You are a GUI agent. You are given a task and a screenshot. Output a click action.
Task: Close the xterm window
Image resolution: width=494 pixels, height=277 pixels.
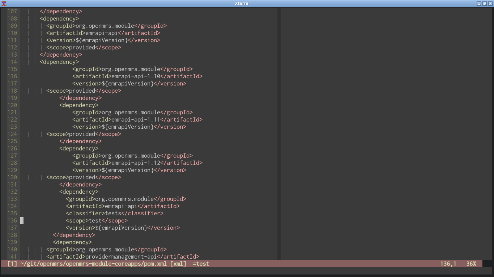[490, 4]
